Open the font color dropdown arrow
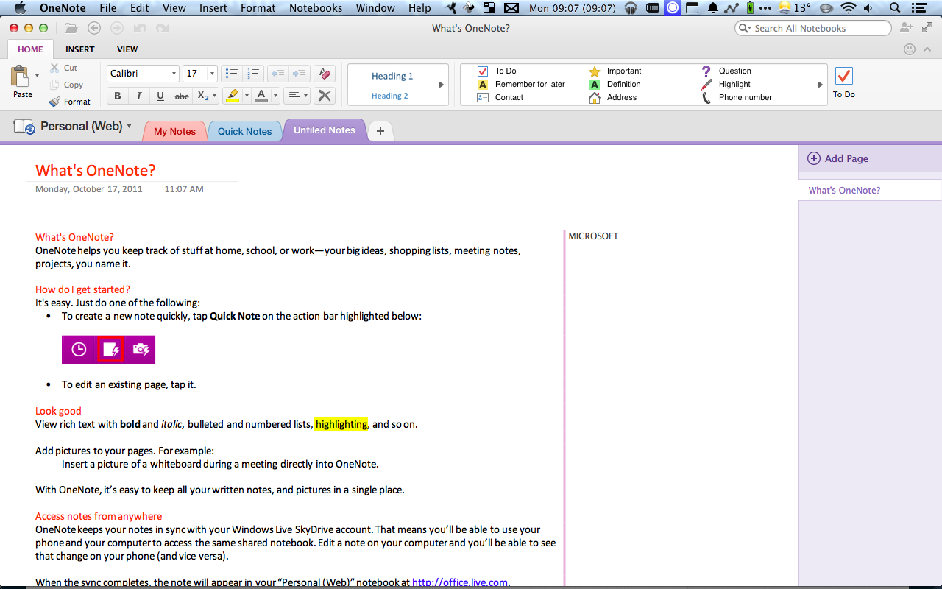The height and width of the screenshot is (589, 942). [276, 96]
